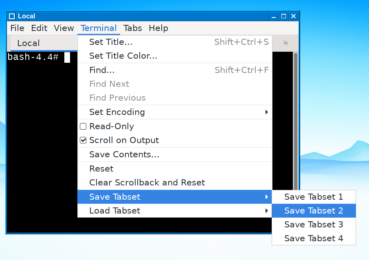
Task: Open the Save Tabset submenu arrow
Action: pos(266,197)
